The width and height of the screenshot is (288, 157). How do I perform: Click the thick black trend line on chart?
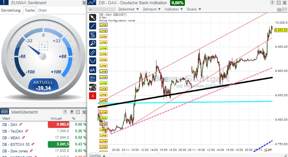coord(185,91)
